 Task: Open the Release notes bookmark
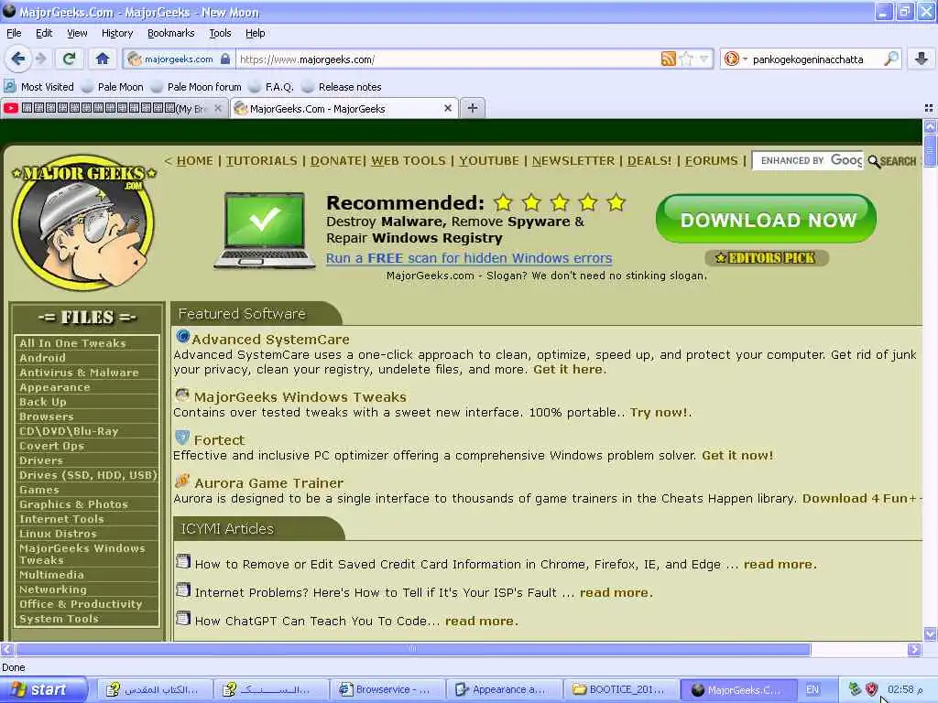click(343, 87)
